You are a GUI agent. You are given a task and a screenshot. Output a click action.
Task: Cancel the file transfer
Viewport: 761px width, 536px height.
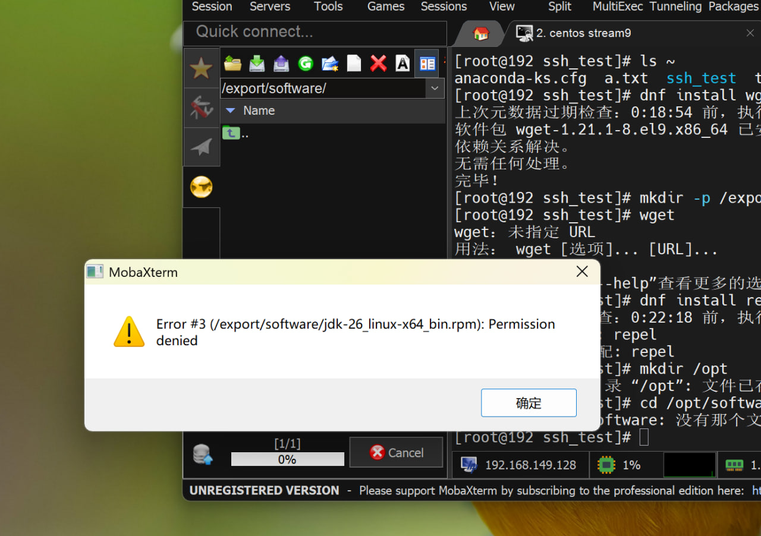pyautogui.click(x=397, y=453)
